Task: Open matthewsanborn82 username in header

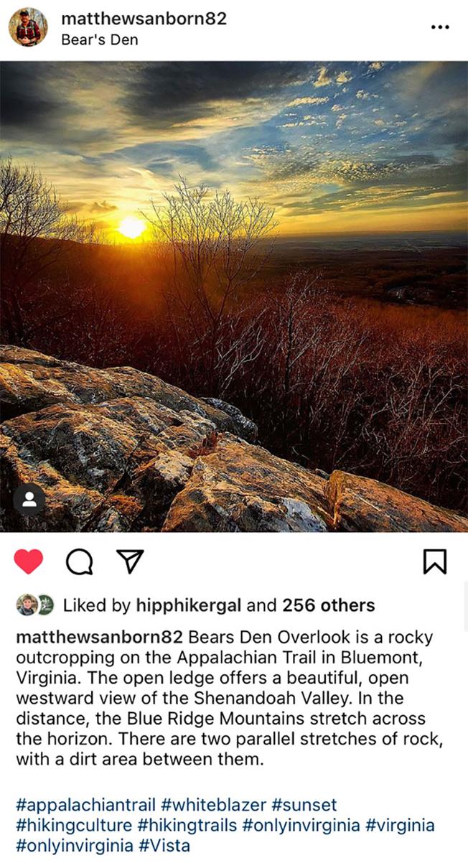Action: [144, 19]
